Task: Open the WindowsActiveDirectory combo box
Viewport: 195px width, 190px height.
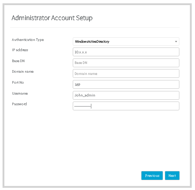Action: tap(126, 42)
